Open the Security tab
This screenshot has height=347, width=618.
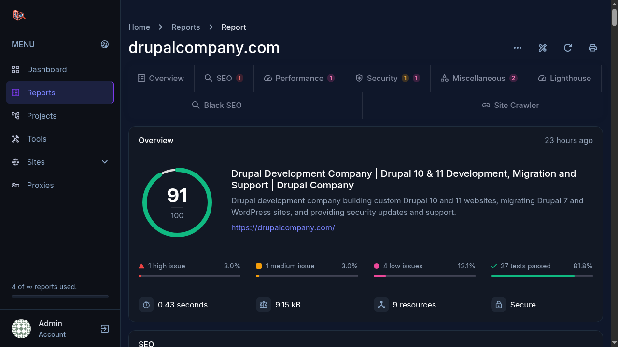pos(388,78)
